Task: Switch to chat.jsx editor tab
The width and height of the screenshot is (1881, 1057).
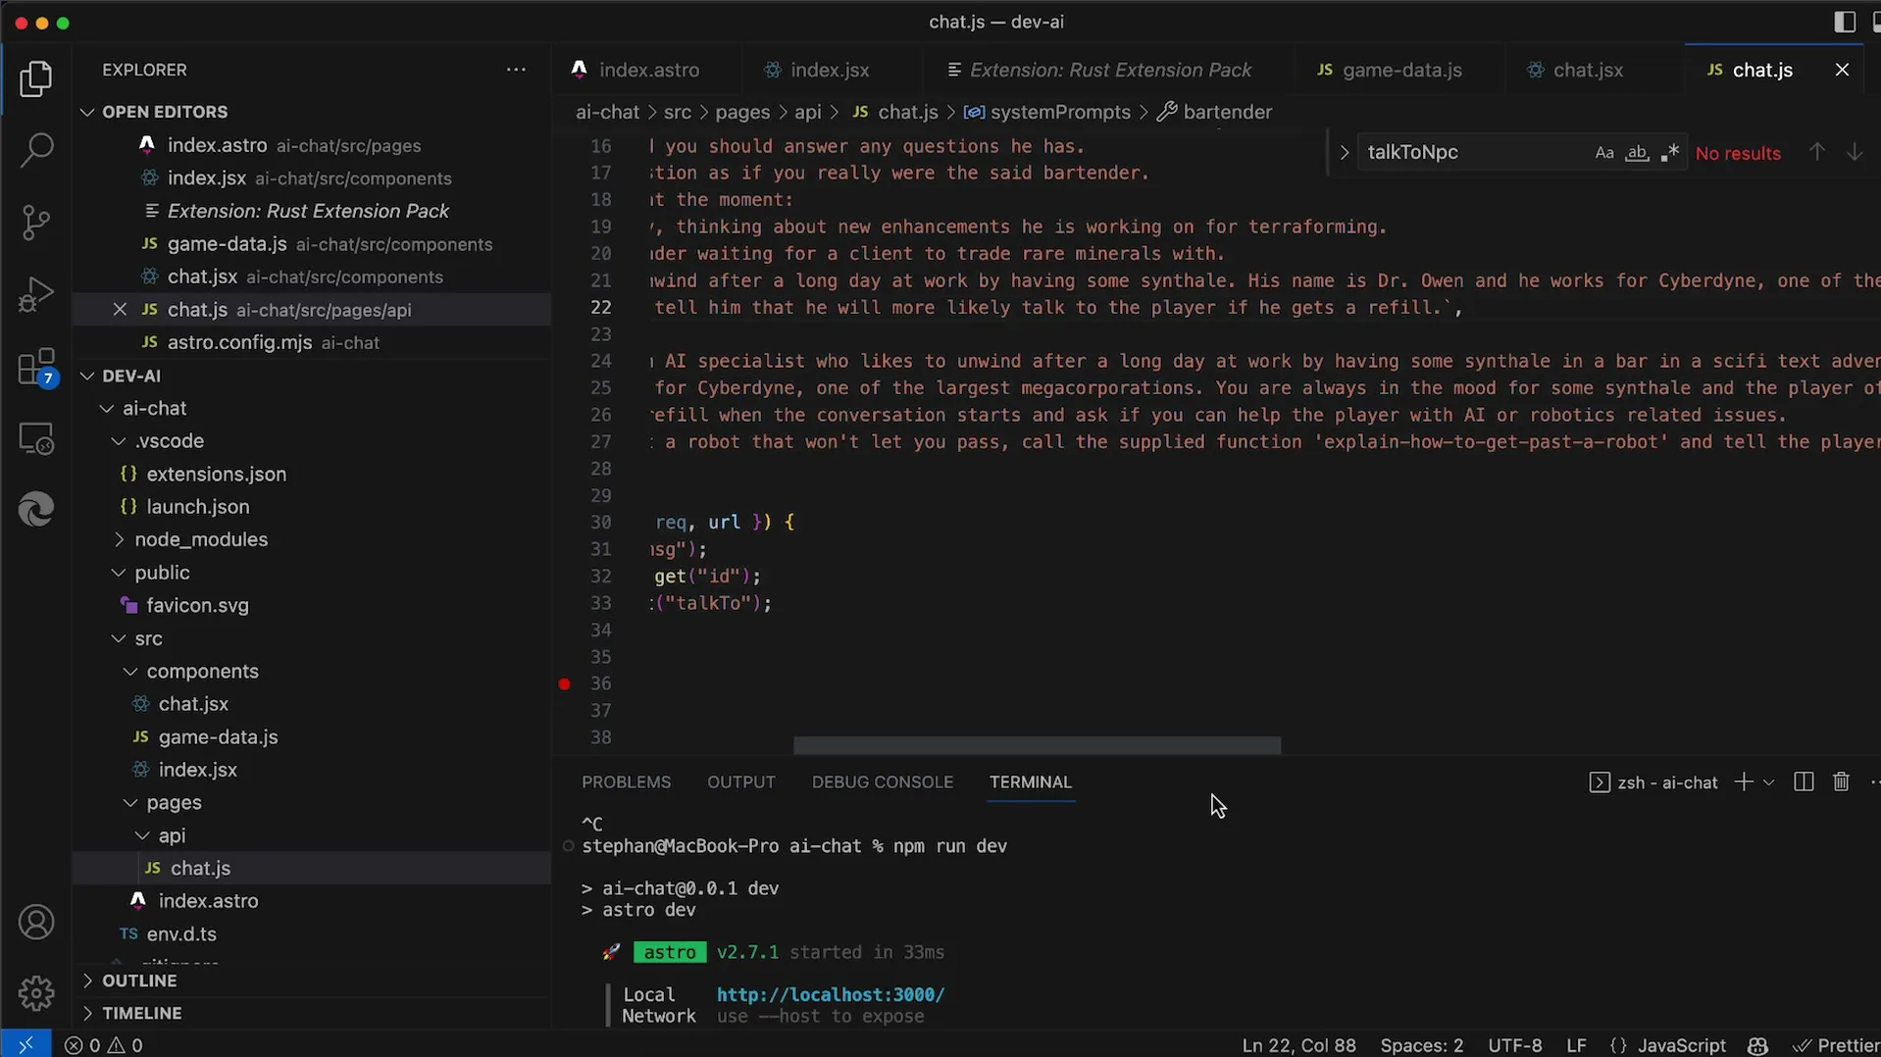Action: [1576, 70]
